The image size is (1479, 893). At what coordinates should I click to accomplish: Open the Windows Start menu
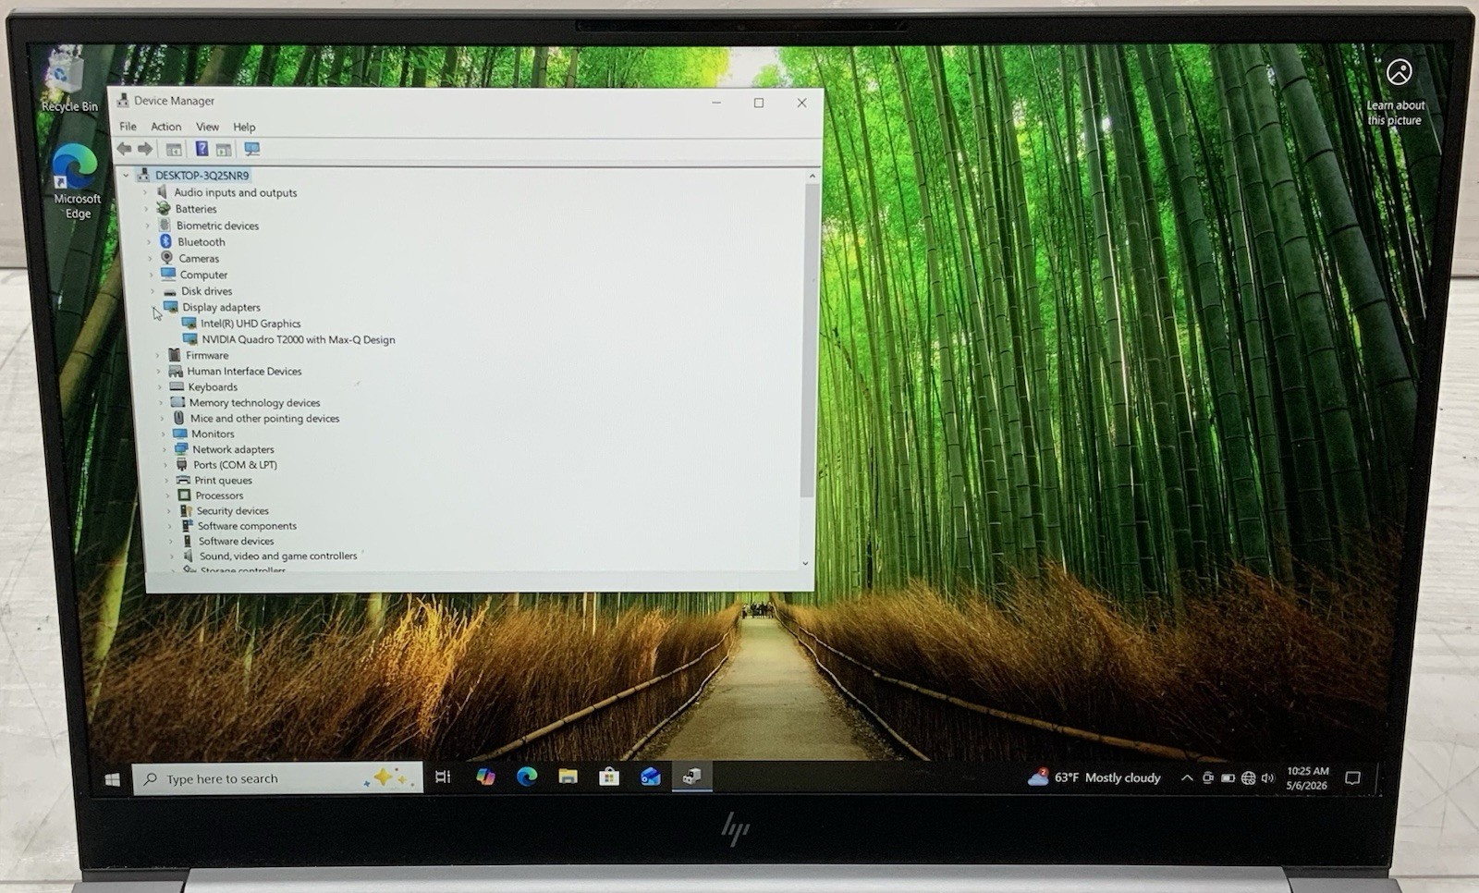[x=113, y=779]
